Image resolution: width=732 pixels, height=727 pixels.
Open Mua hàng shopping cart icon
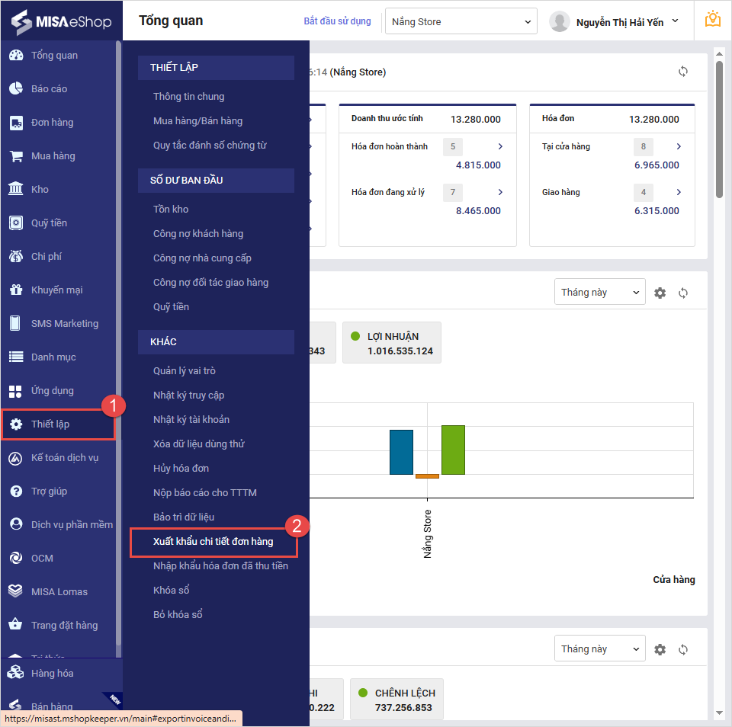(15, 156)
